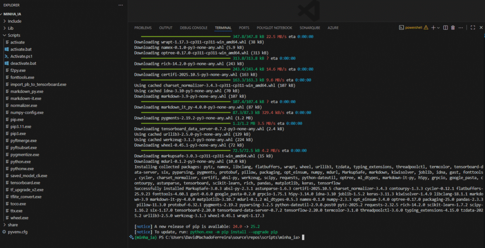
Task: Switch to the Problems tab
Action: pyautogui.click(x=143, y=28)
